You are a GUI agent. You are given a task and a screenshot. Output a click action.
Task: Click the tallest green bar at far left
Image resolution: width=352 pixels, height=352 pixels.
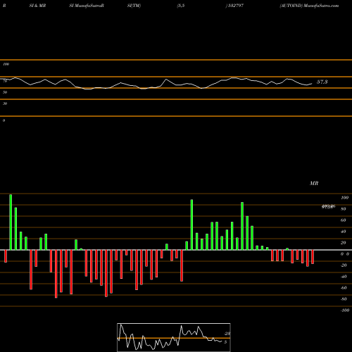[x=11, y=222]
